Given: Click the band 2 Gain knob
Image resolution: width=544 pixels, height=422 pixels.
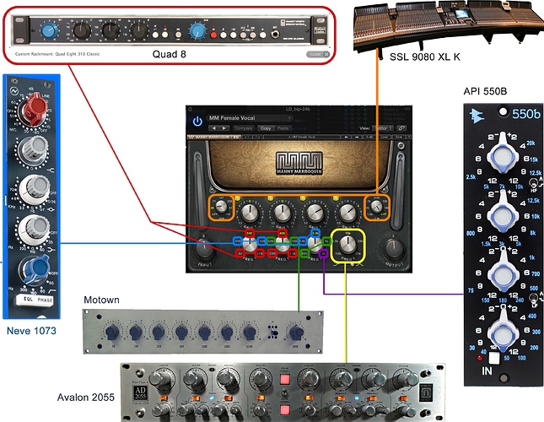Looking at the screenshot, I should (282, 213).
